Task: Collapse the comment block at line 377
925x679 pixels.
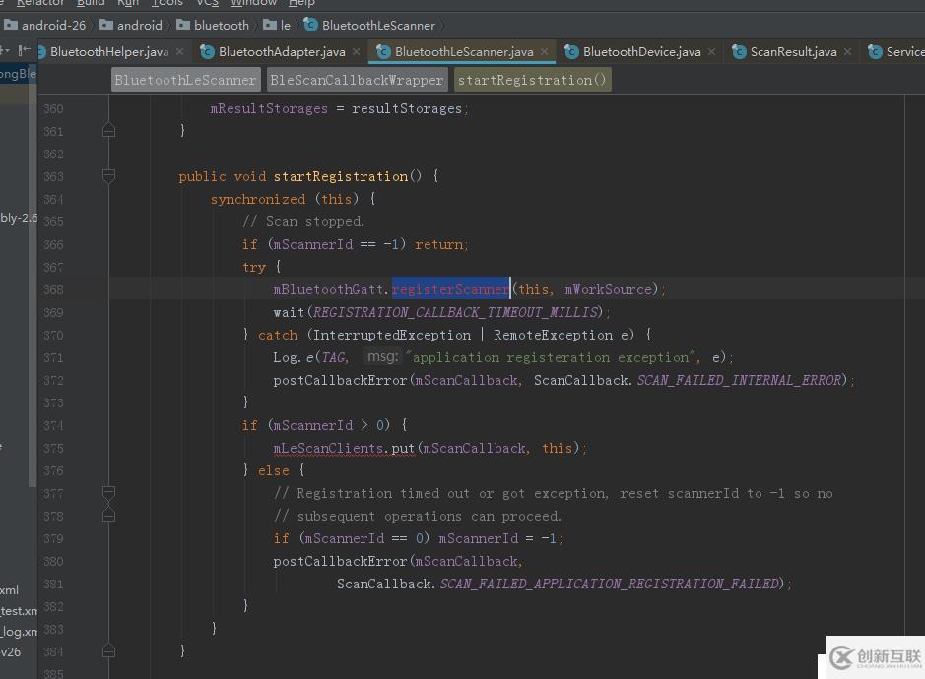Action: pyautogui.click(x=108, y=493)
